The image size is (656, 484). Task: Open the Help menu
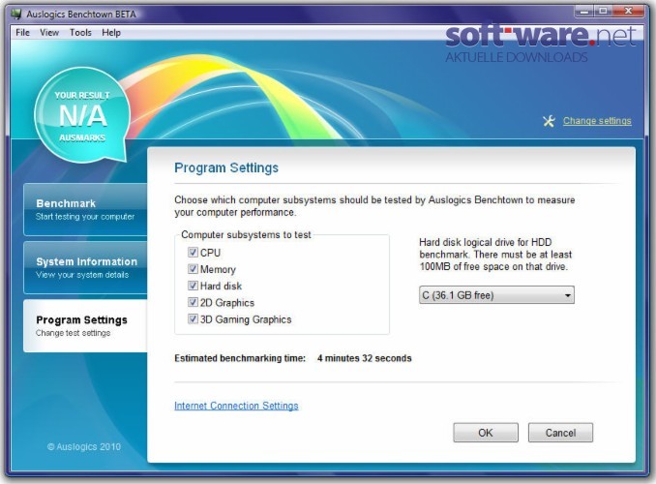click(111, 33)
